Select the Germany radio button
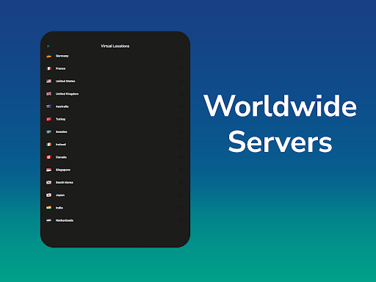This screenshot has width=376, height=282. coord(181,56)
